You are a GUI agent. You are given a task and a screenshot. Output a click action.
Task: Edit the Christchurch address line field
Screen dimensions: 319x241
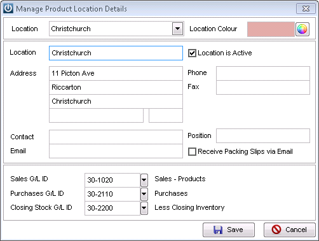(x=116, y=101)
